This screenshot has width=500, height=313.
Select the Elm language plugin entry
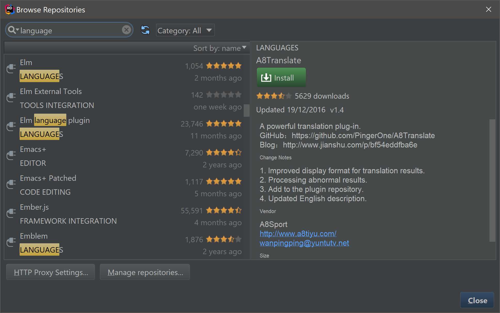coord(55,120)
